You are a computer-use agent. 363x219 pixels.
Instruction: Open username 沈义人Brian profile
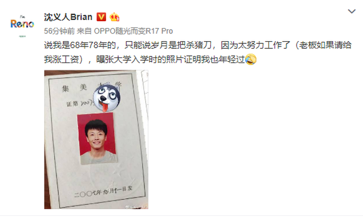tap(68, 17)
